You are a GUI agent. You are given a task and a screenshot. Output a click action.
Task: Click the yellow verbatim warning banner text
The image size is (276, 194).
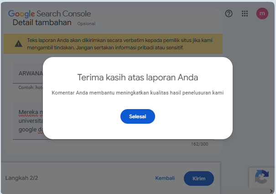tap(120, 44)
